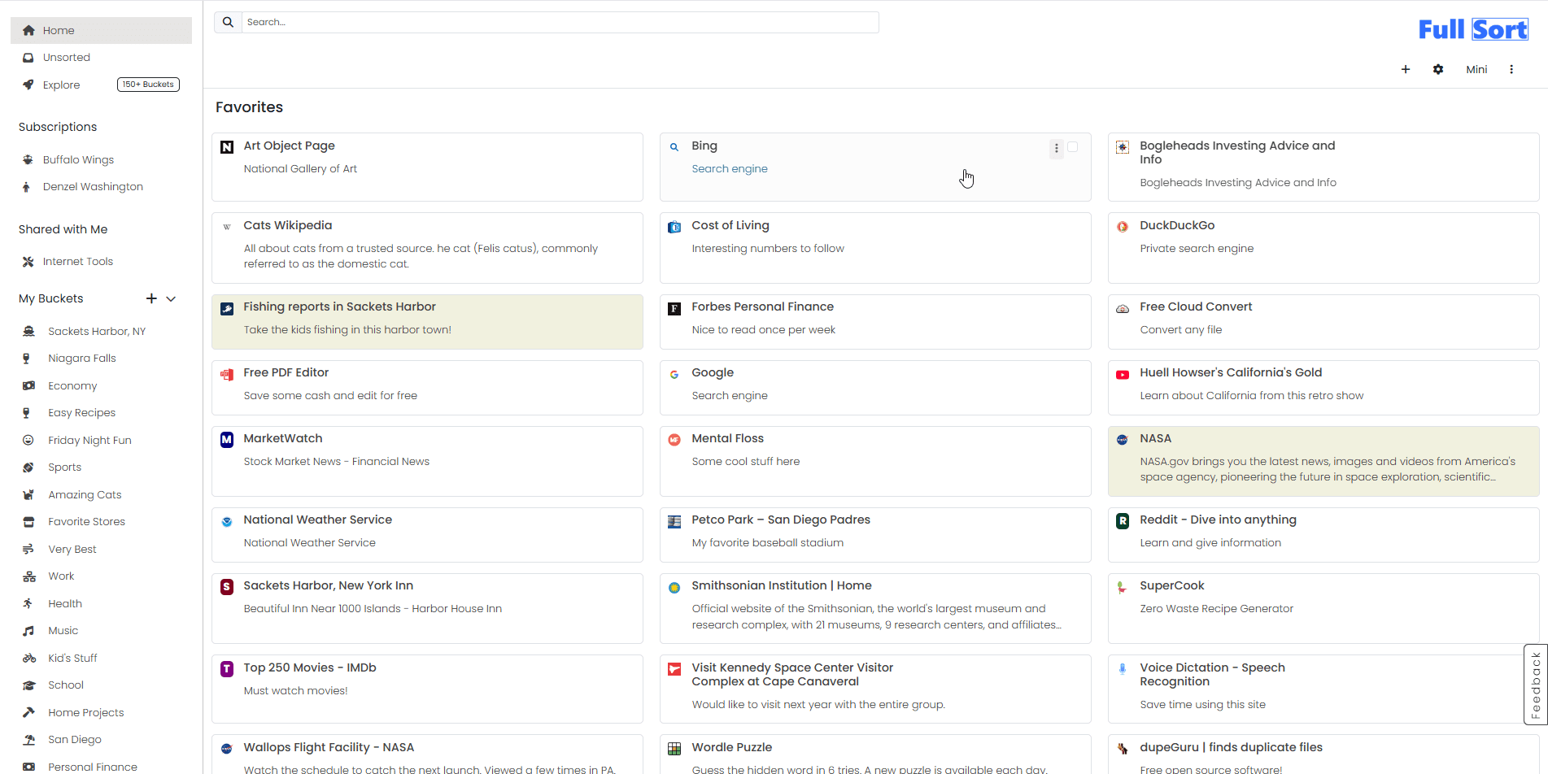
Task: Open Sackets Harbor, New York Inn
Action: [328, 585]
